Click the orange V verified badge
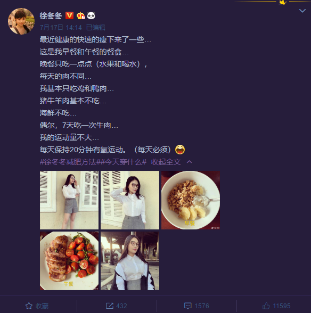 point(70,15)
